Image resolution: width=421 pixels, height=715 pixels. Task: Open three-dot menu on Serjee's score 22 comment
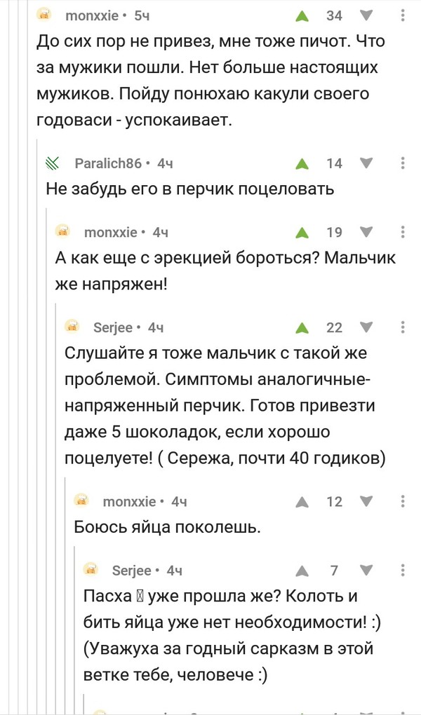point(403,327)
